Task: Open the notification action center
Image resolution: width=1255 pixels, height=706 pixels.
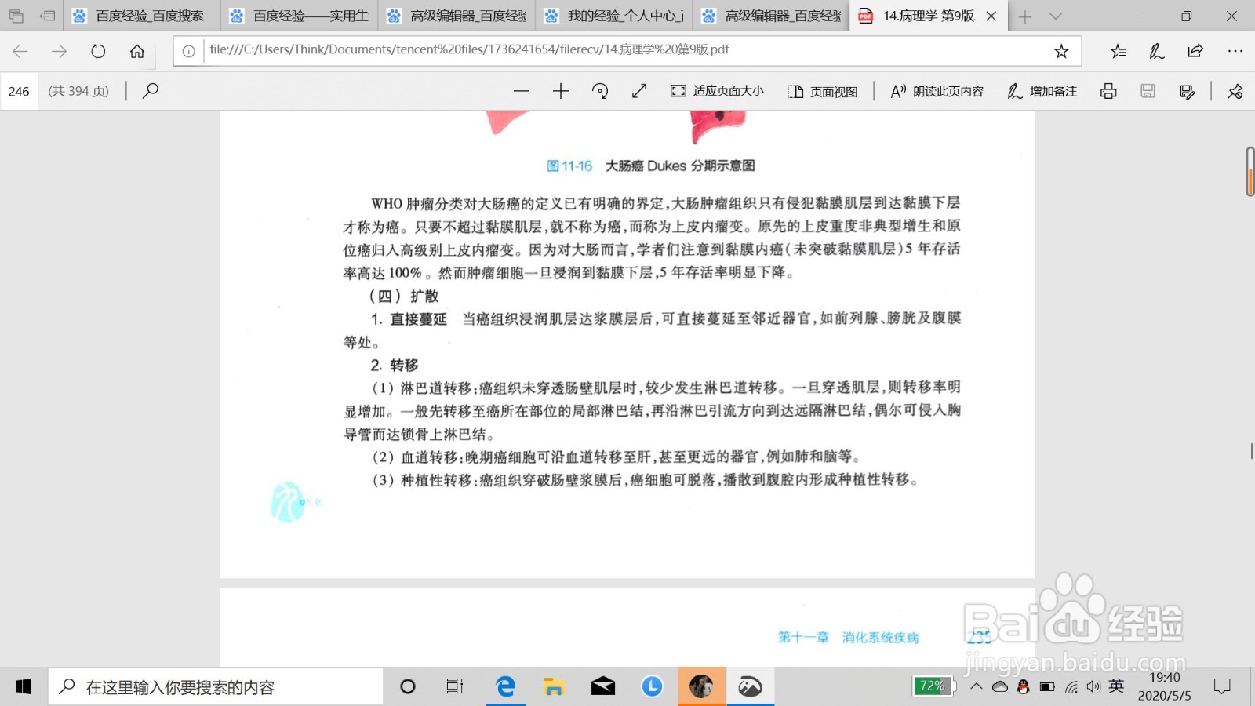Action: tap(1222, 686)
